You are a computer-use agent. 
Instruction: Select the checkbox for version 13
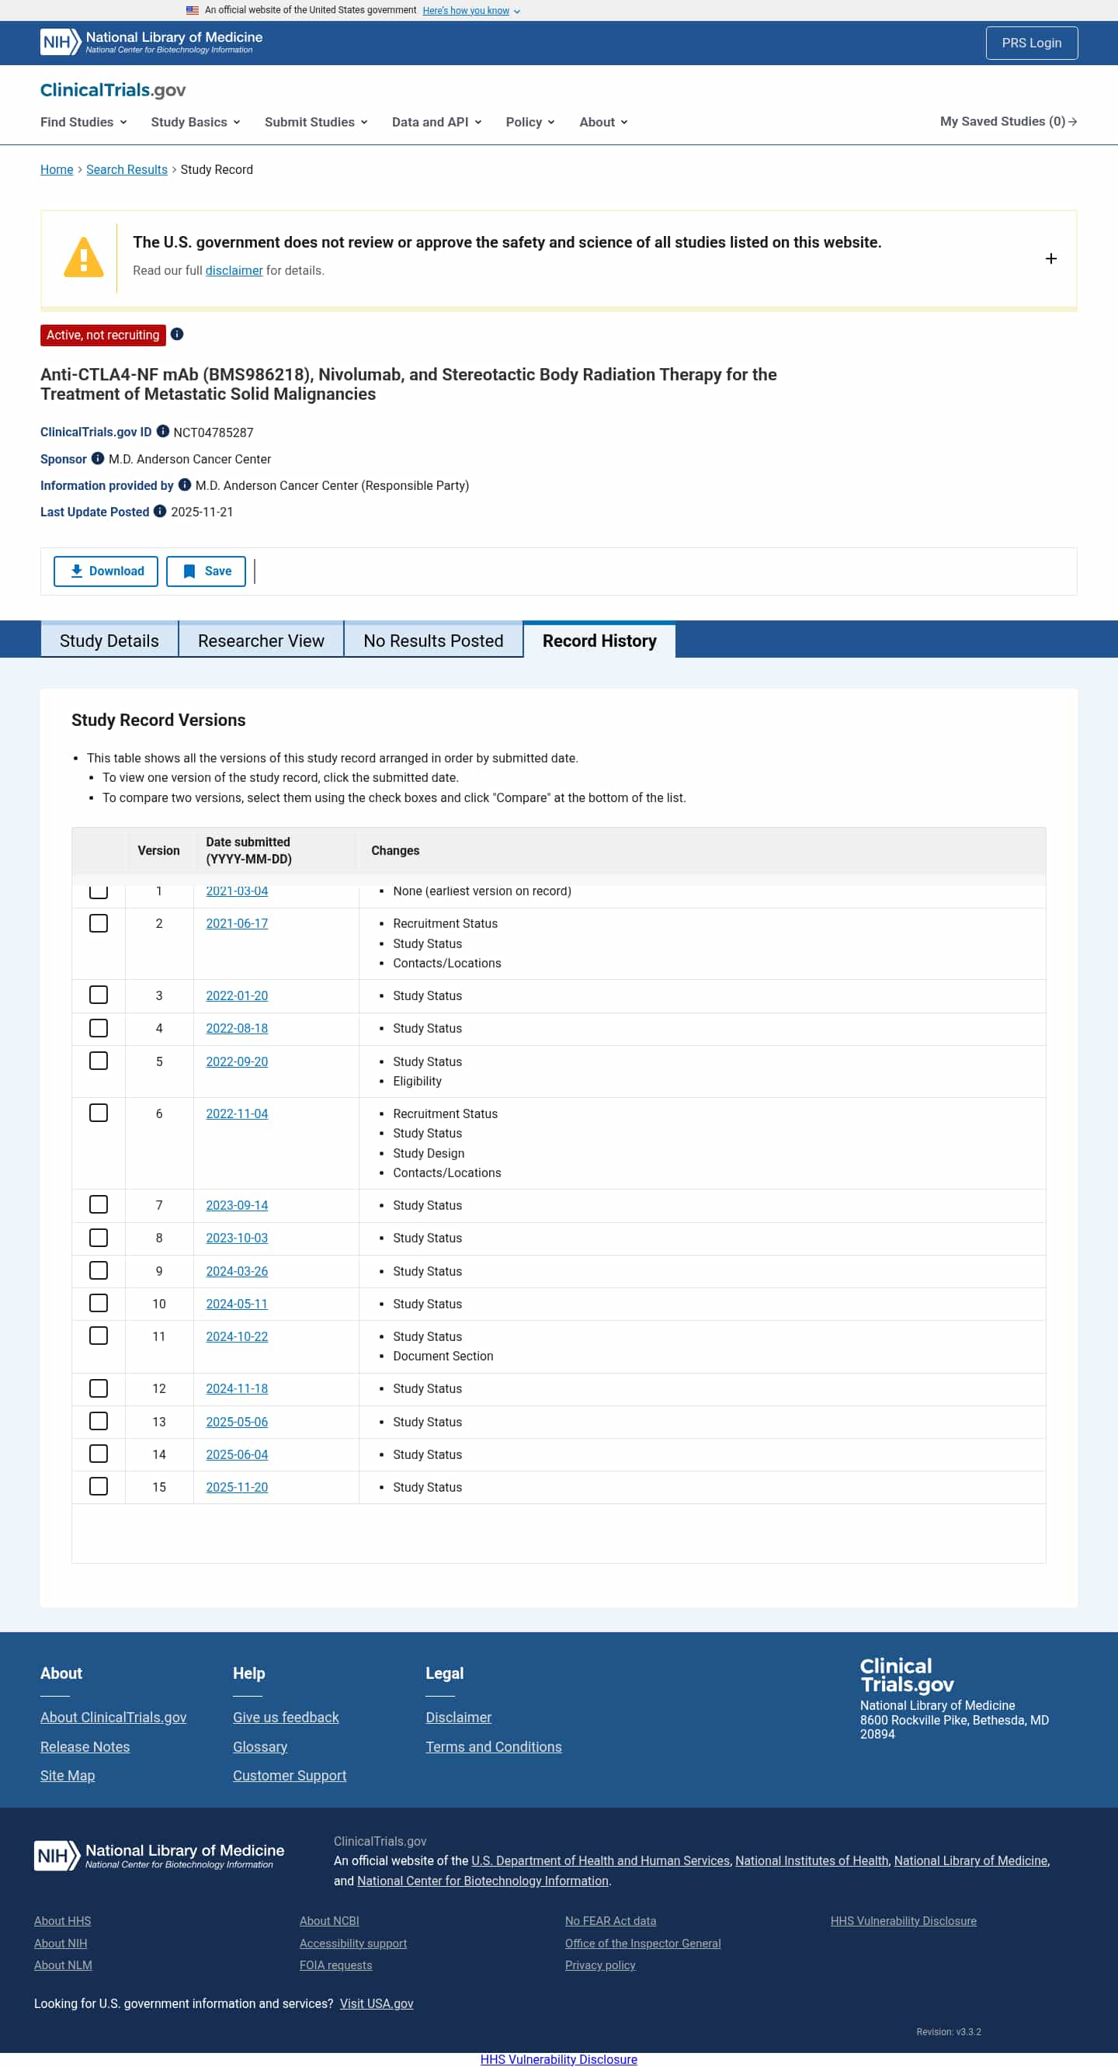click(99, 1421)
